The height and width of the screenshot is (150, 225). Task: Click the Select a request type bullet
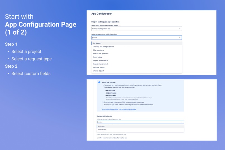click(x=32, y=59)
